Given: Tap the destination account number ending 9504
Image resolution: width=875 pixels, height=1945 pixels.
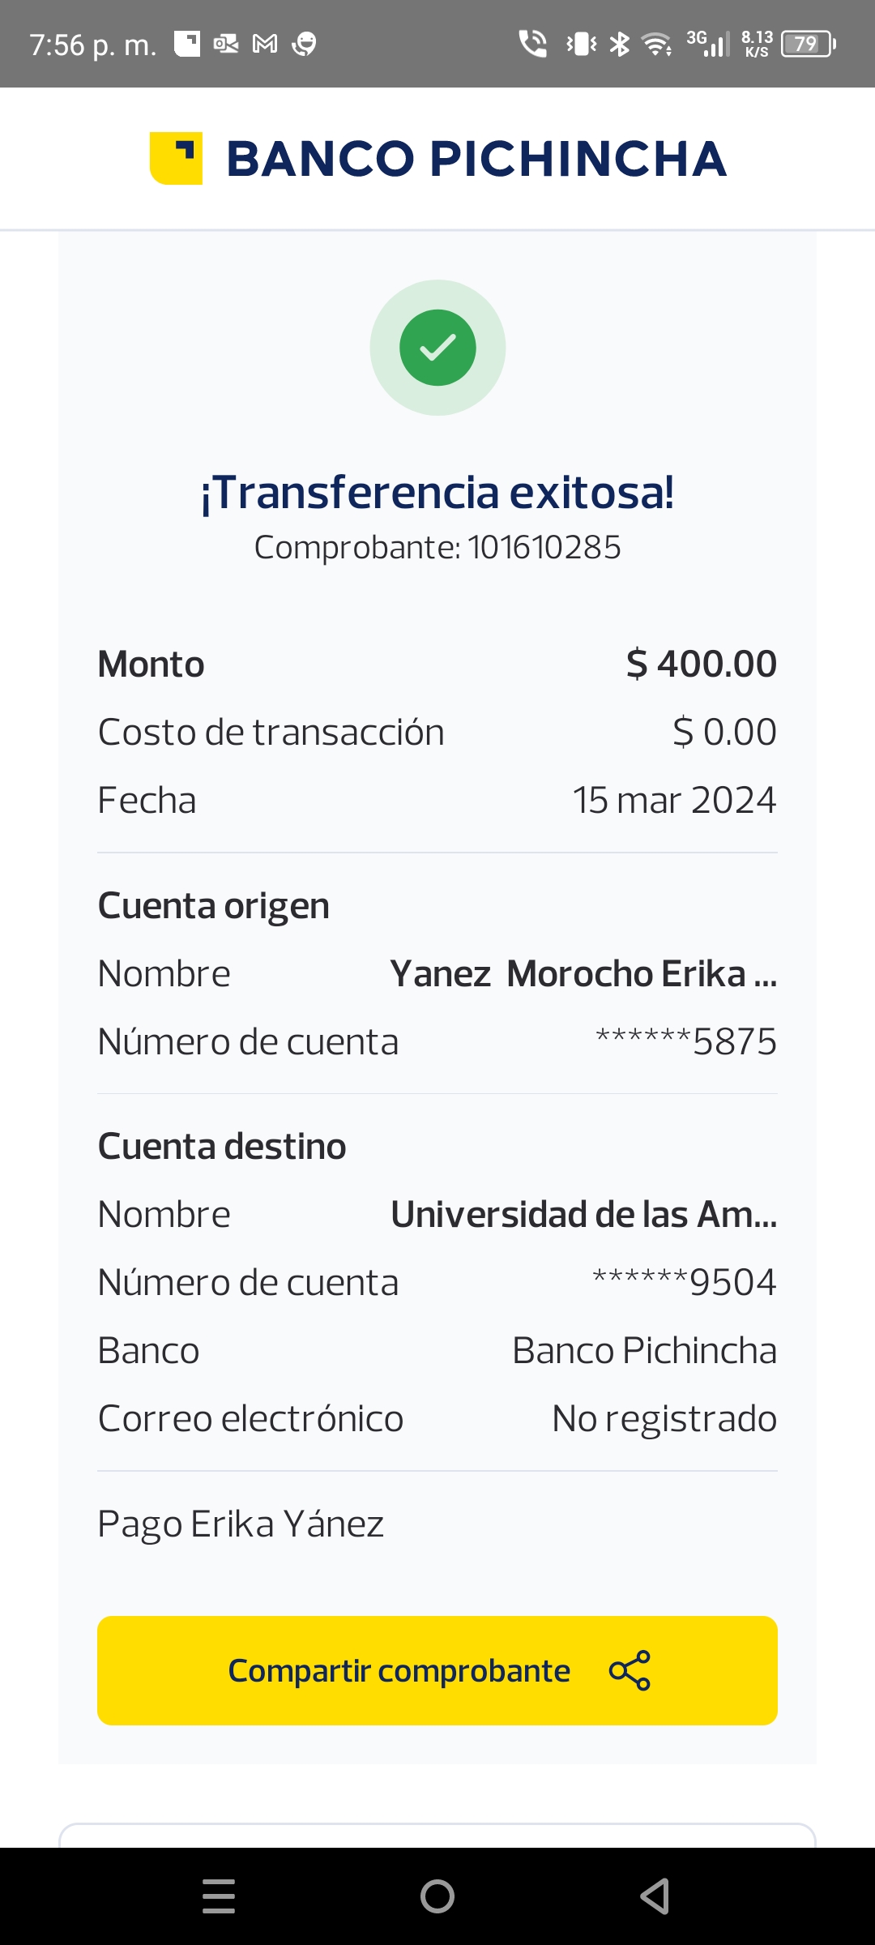Looking at the screenshot, I should (x=684, y=1283).
